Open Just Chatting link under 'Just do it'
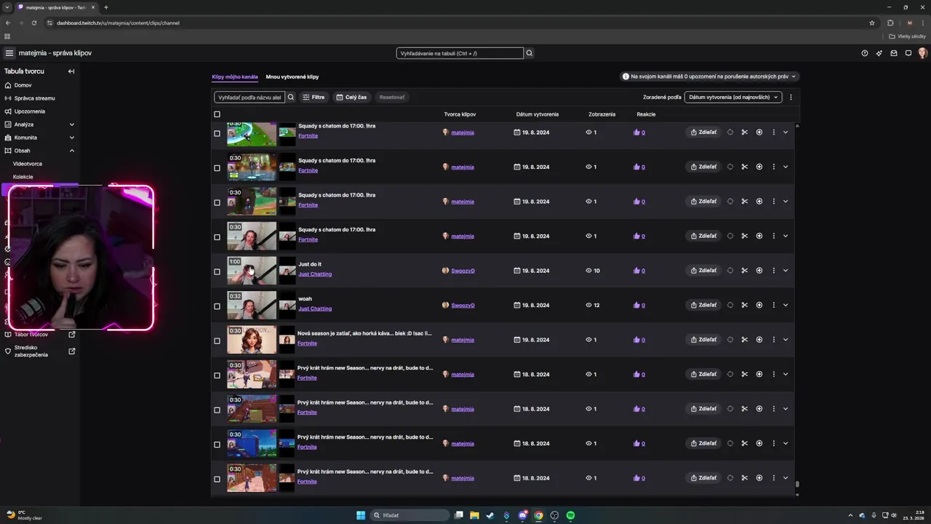The image size is (931, 524). pos(315,274)
